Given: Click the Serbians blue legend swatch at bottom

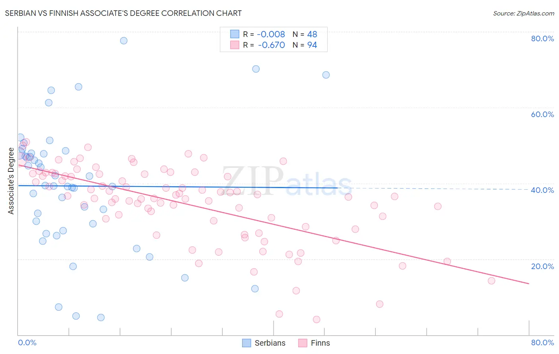Looking at the screenshot, I should tap(247, 343).
